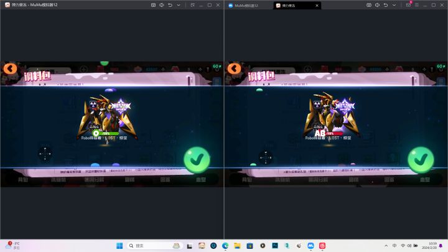Click the red game app taskbar icon
The width and height of the screenshot is (448, 252).
tap(322, 246)
